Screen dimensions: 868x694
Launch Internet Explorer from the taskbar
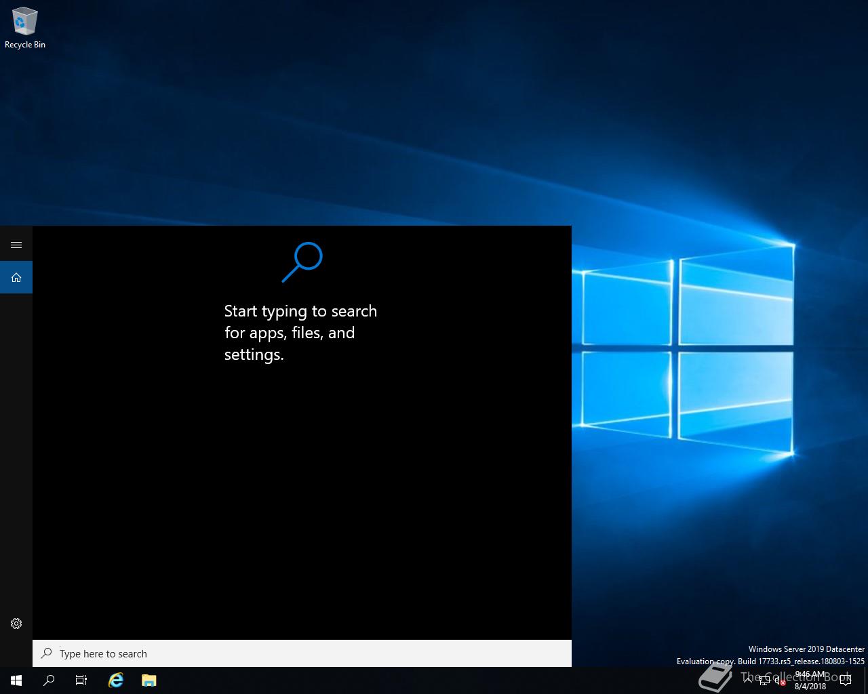click(116, 680)
